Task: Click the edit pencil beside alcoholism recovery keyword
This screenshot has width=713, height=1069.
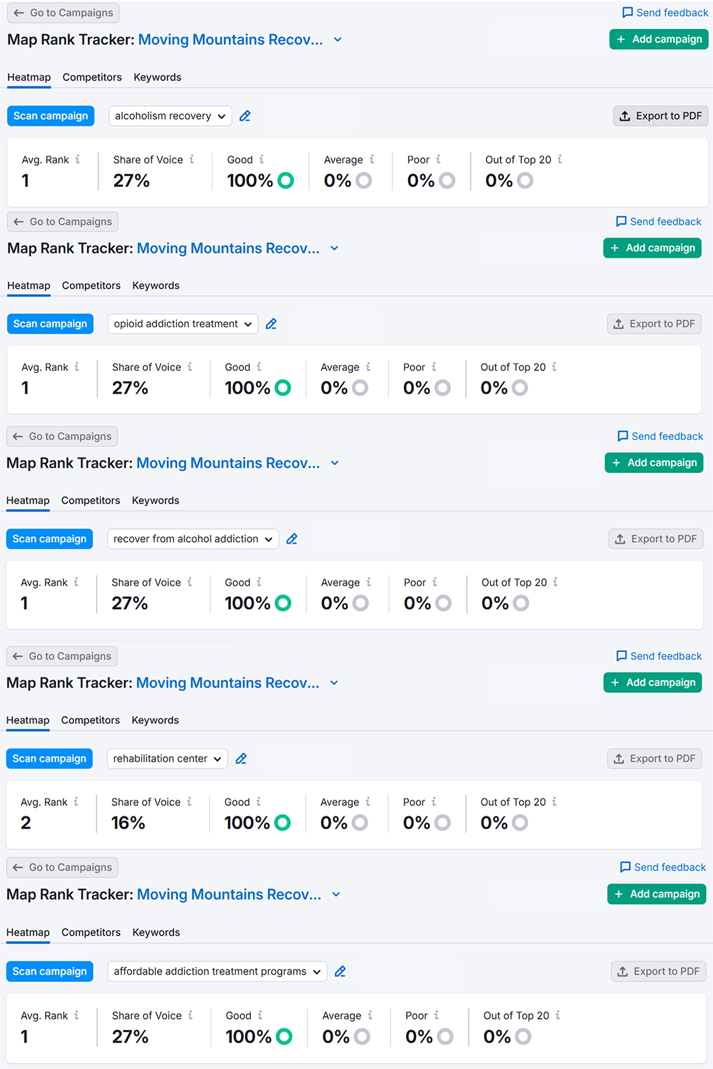Action: pyautogui.click(x=245, y=116)
